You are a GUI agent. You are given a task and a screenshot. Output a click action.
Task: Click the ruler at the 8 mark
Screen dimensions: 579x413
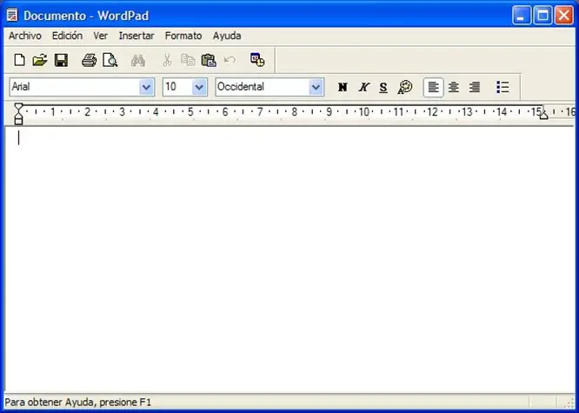(x=295, y=112)
